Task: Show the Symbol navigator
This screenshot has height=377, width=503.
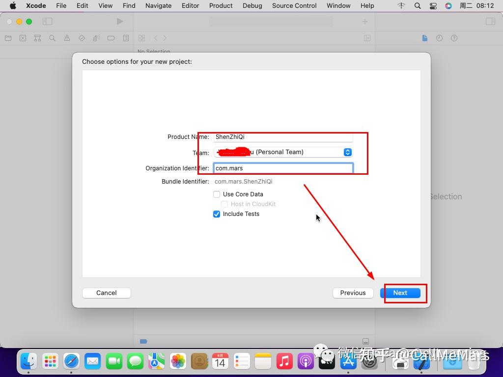Action: (37, 38)
